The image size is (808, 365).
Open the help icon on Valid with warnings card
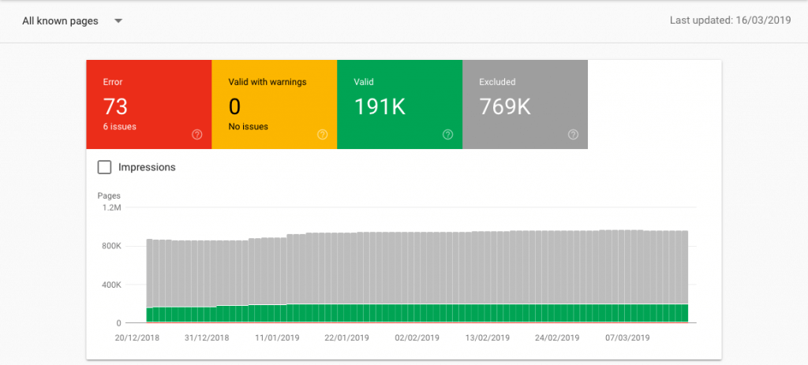(322, 134)
